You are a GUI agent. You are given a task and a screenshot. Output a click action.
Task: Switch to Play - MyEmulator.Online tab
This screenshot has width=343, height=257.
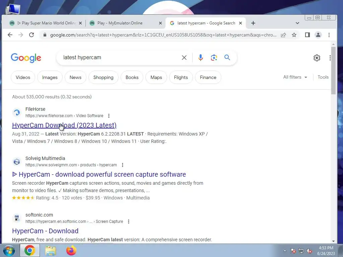click(120, 23)
